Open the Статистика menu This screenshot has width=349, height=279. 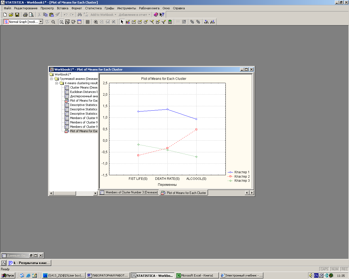coord(93,8)
